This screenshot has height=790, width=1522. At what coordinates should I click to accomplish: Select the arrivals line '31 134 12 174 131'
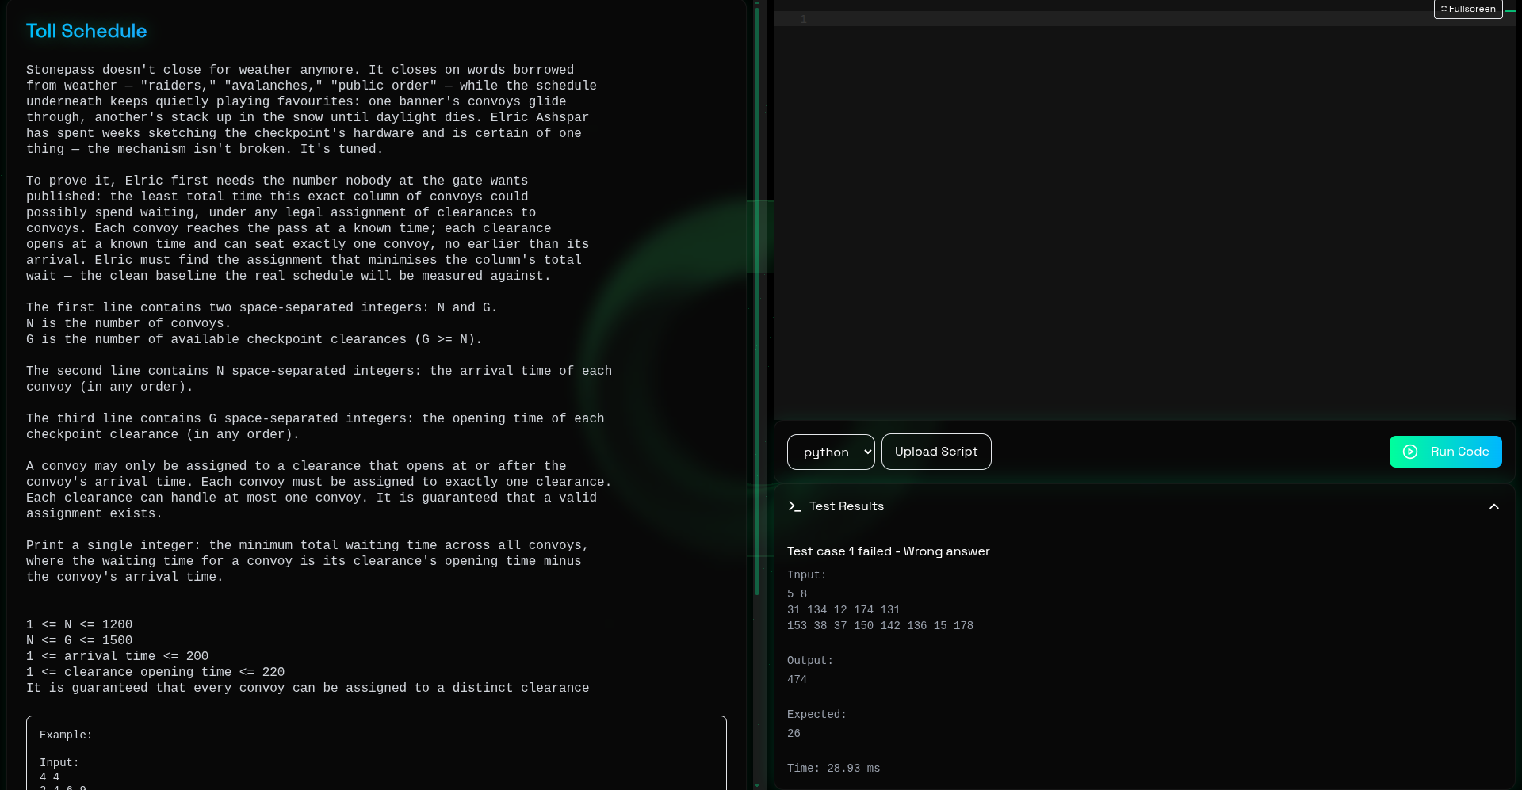(x=843, y=610)
